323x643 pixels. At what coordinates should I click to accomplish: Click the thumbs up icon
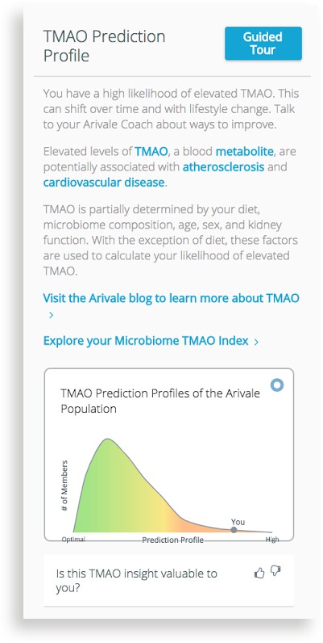[259, 573]
